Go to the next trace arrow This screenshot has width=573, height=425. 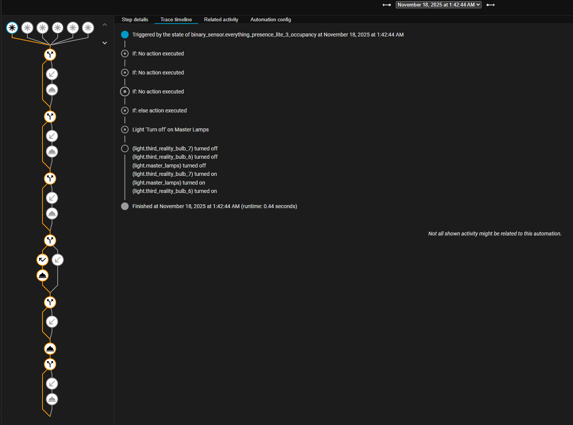click(491, 5)
